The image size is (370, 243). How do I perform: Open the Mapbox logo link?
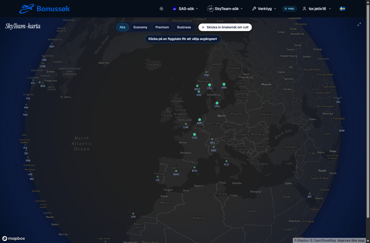coord(14,238)
